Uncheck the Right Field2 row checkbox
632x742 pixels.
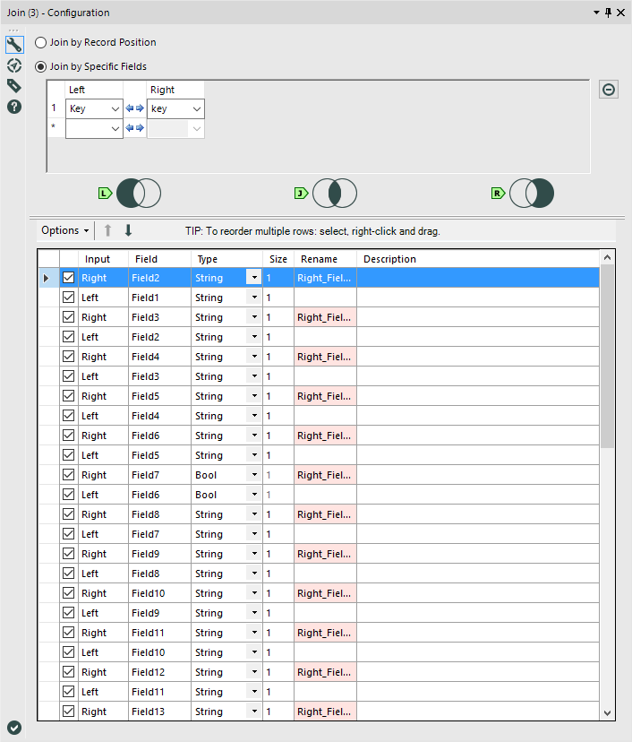pos(69,278)
